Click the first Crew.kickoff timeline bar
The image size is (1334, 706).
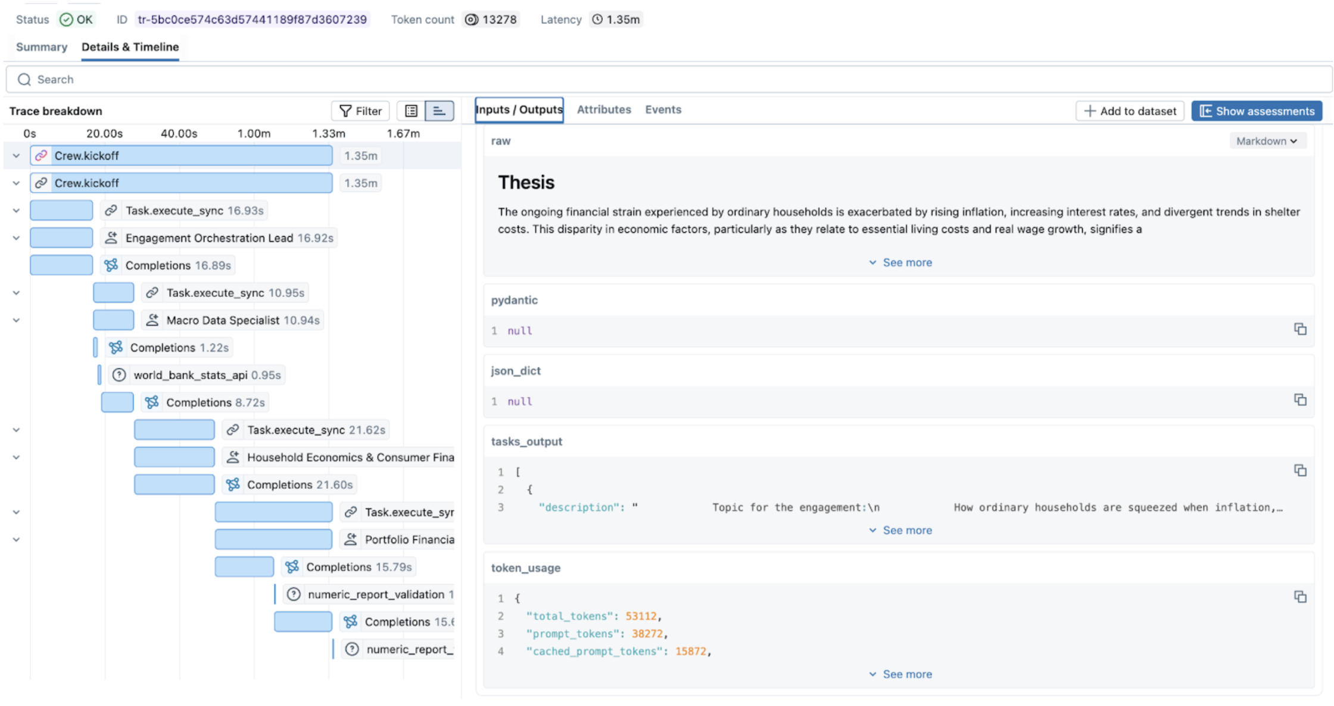[x=182, y=156]
